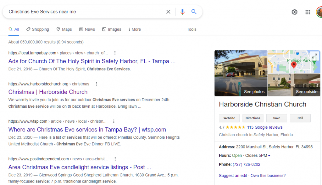Click the phone number (727) 726-0202
This screenshot has height=185, width=322.
[x=247, y=164]
